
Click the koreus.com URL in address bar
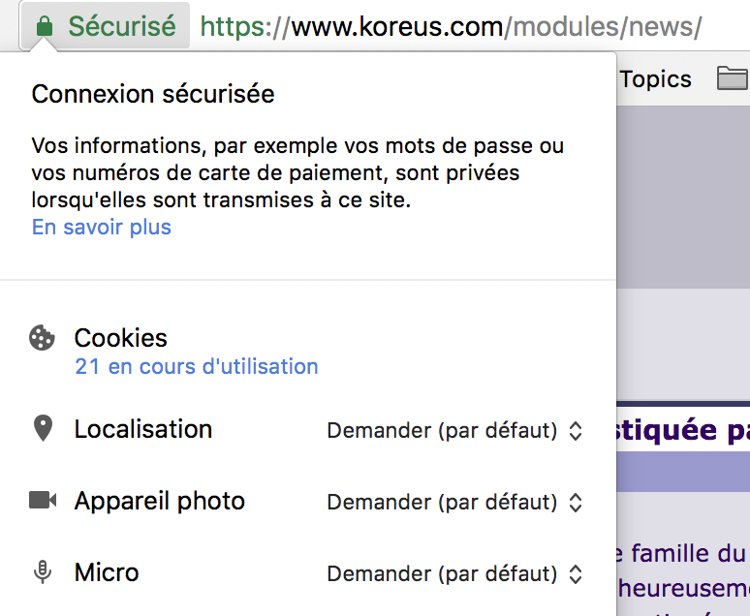pos(451,26)
